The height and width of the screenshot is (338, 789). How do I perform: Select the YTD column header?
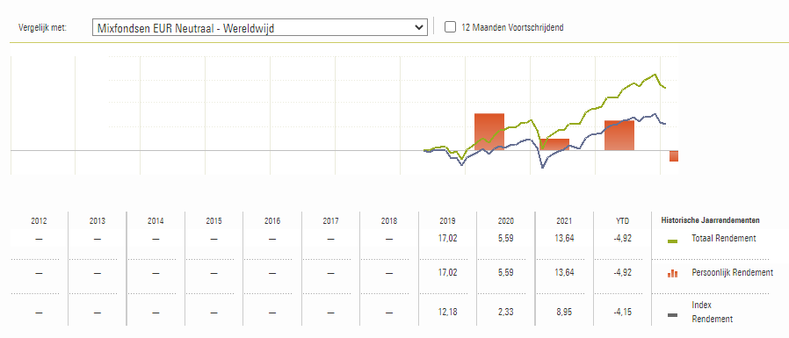(622, 221)
